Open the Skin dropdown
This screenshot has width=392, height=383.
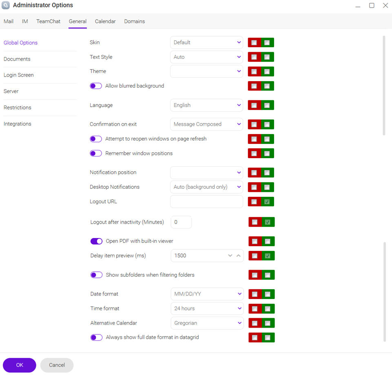(206, 42)
